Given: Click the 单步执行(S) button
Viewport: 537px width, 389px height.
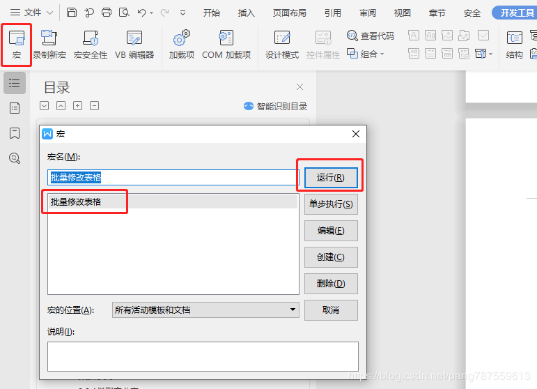Looking at the screenshot, I should (331, 204).
